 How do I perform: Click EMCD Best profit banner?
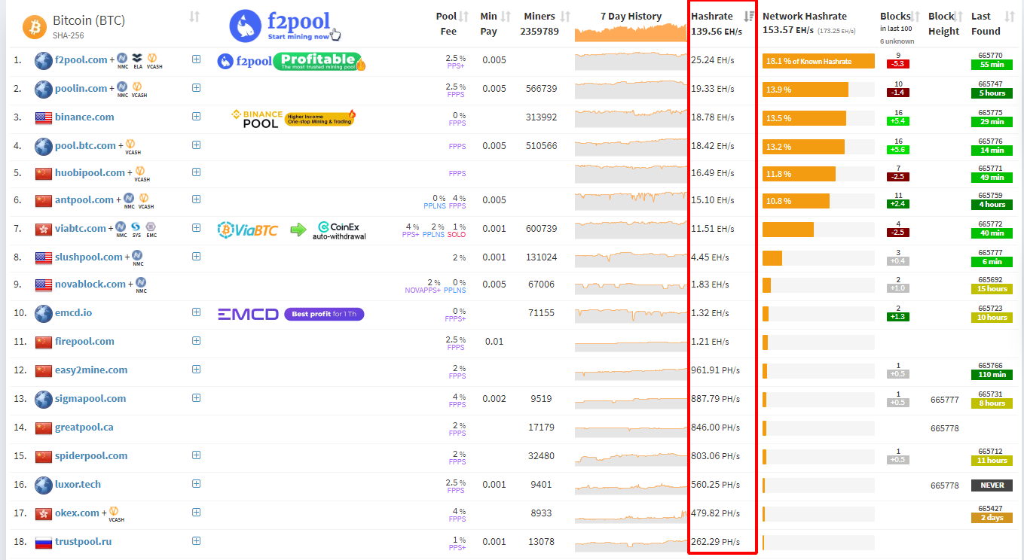coord(291,314)
